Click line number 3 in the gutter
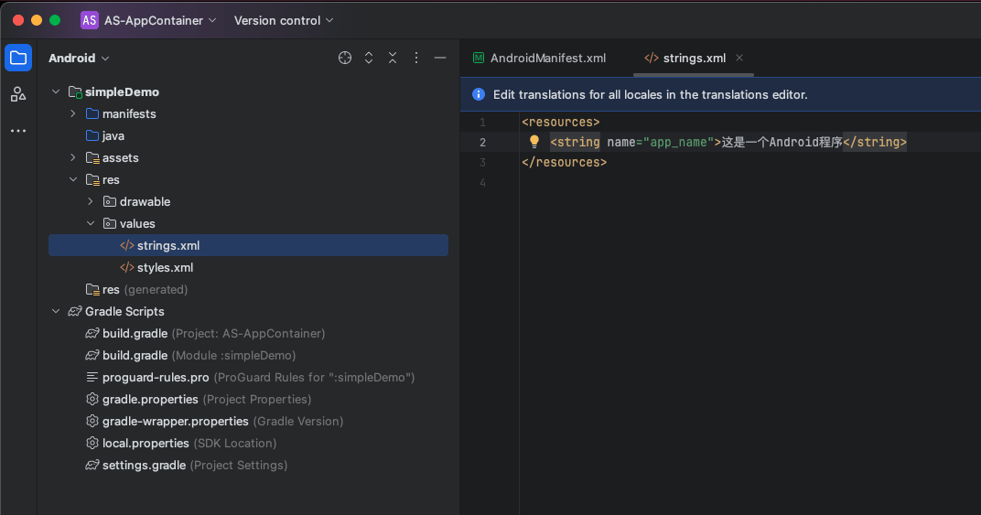 pos(482,162)
